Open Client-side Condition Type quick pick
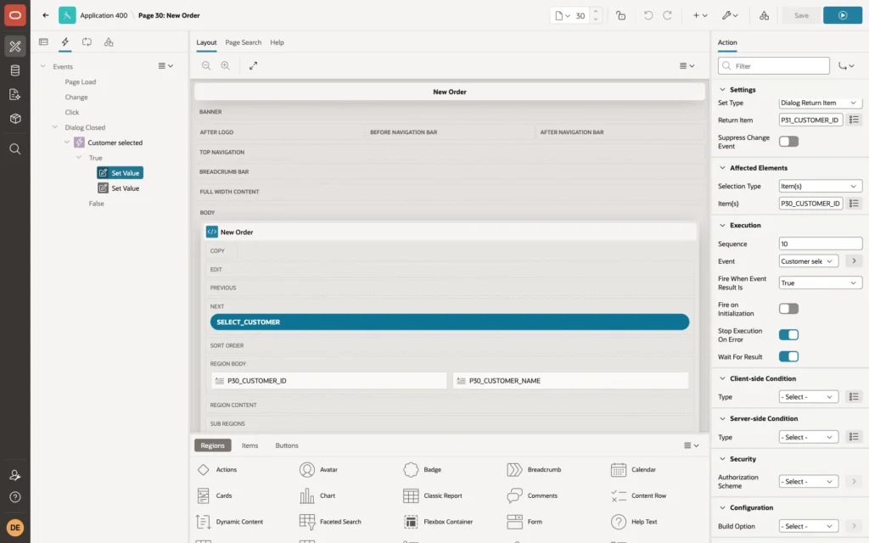Image resolution: width=869 pixels, height=543 pixels. point(854,397)
